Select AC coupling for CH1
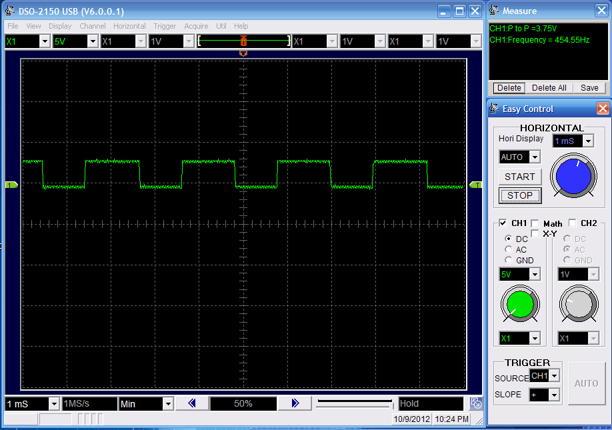The width and height of the screenshot is (612, 430). pos(509,249)
